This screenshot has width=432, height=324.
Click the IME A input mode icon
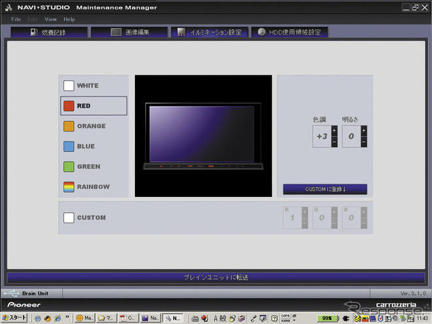pos(215,319)
